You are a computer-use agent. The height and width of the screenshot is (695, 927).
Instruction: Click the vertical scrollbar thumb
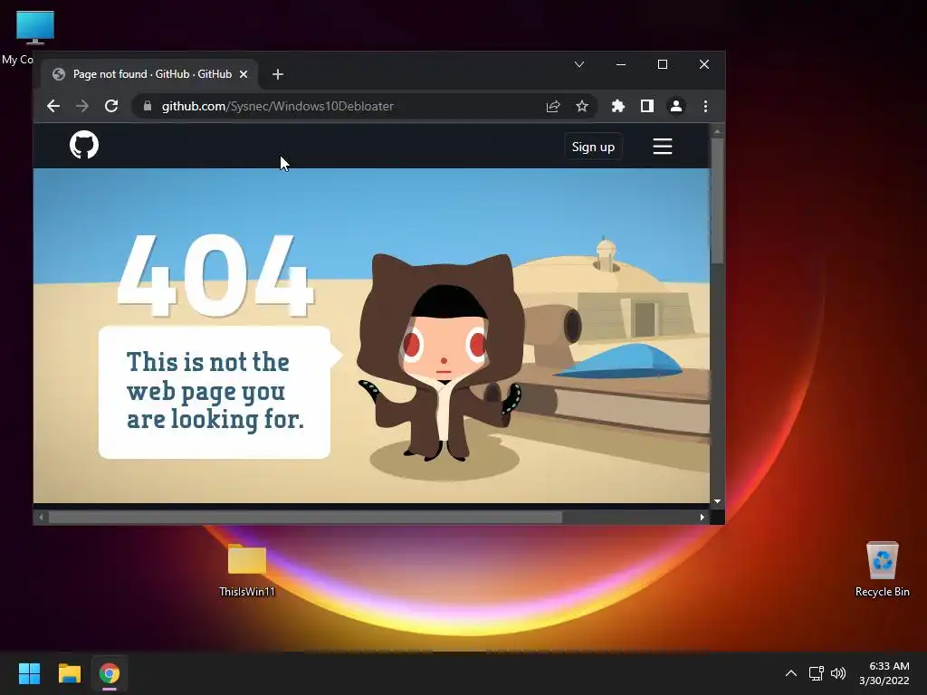click(717, 201)
